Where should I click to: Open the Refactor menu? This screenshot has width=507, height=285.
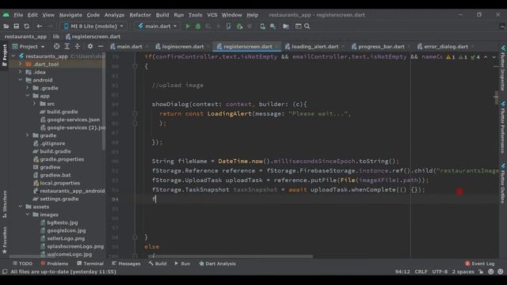coord(140,15)
